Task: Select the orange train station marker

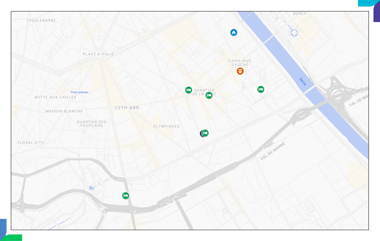Action: click(x=240, y=71)
